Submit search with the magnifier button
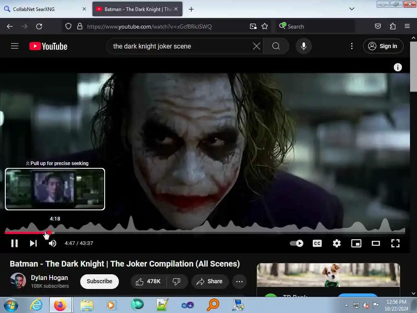Viewport: 417px width, 313px height. point(276,46)
